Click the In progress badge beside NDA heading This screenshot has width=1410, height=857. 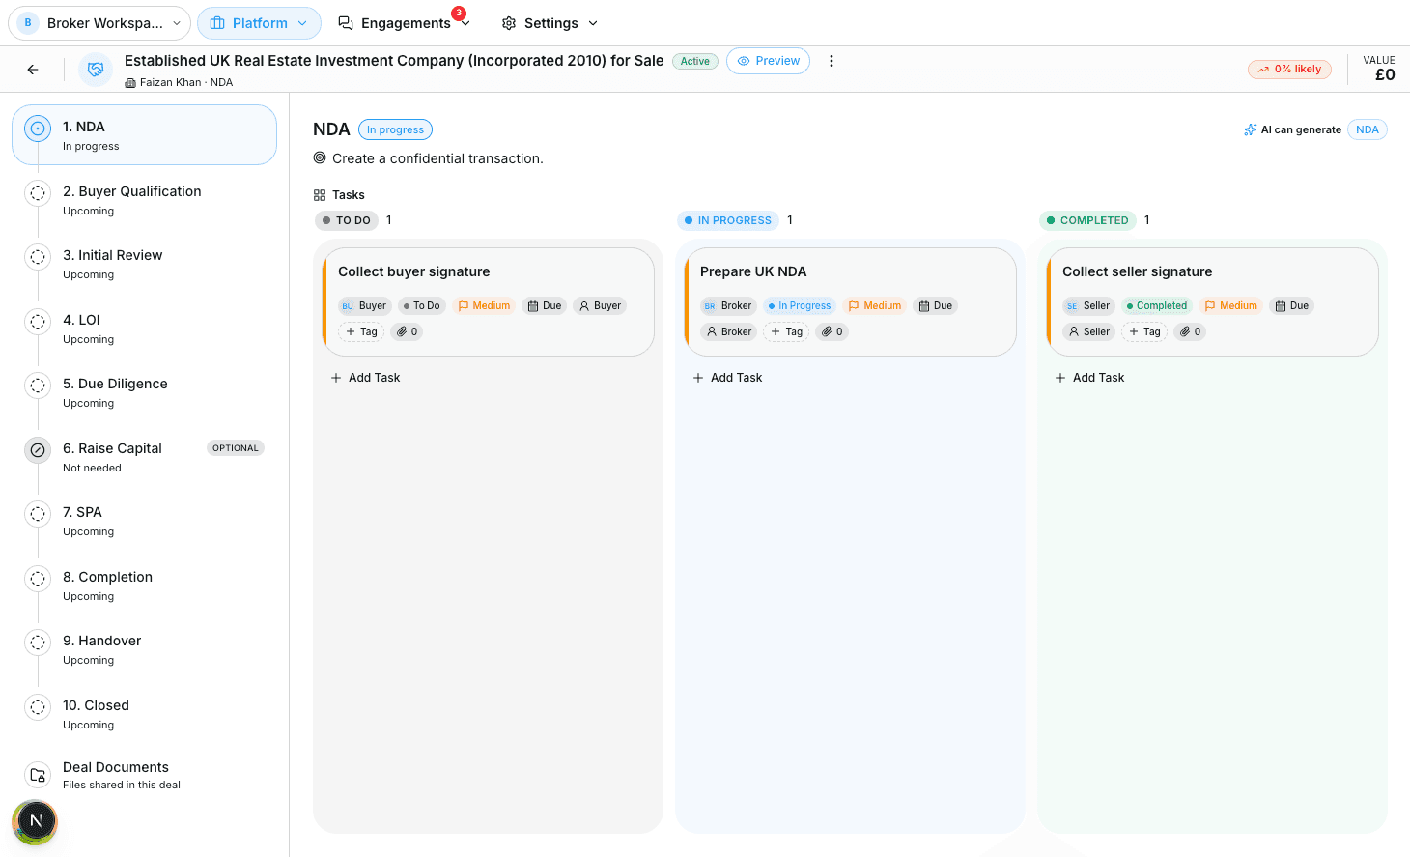coord(395,129)
